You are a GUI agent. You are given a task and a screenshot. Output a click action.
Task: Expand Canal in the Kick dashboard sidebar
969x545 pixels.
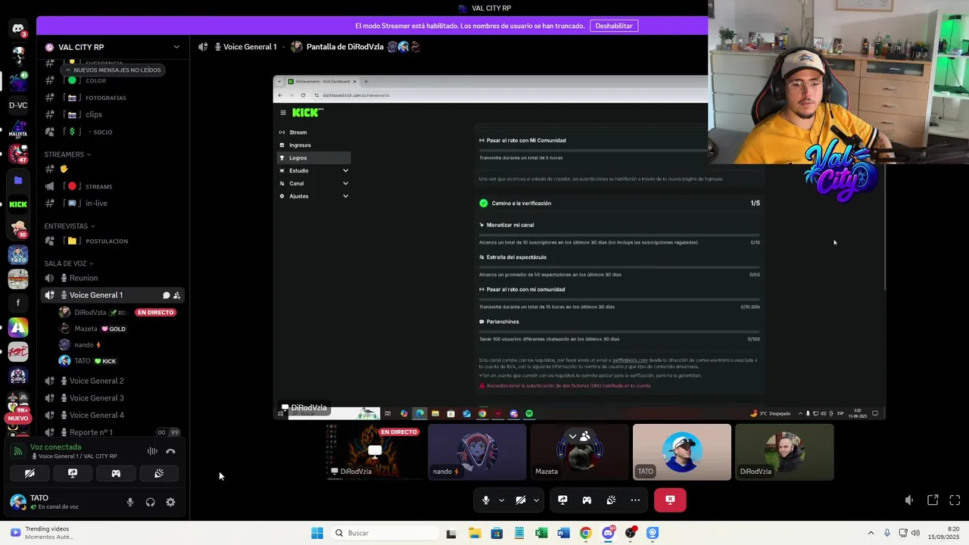[345, 183]
